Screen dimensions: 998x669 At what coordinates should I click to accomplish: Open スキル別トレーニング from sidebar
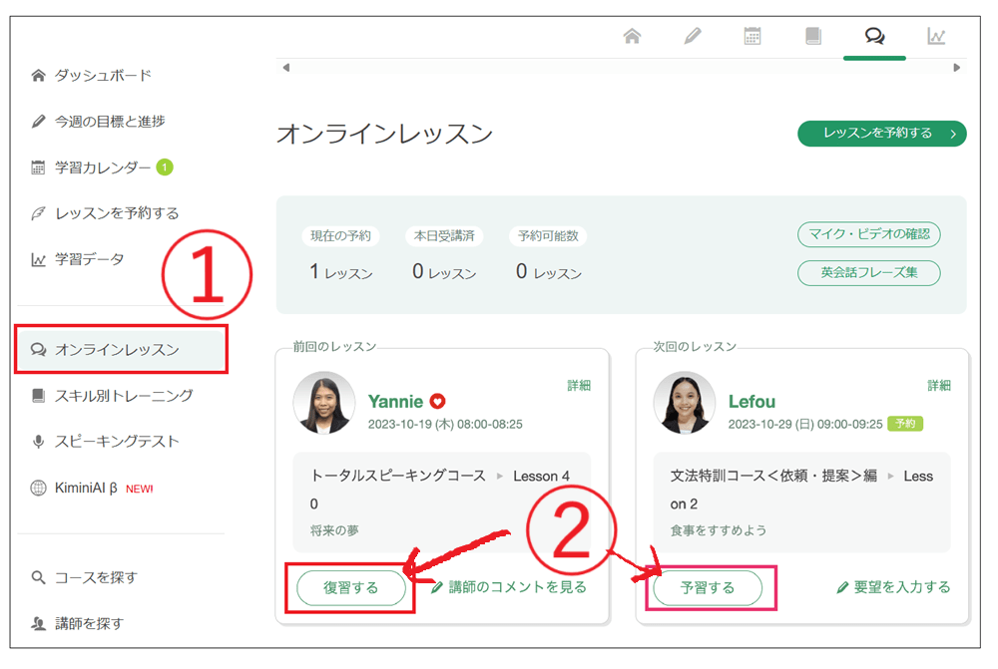(124, 396)
